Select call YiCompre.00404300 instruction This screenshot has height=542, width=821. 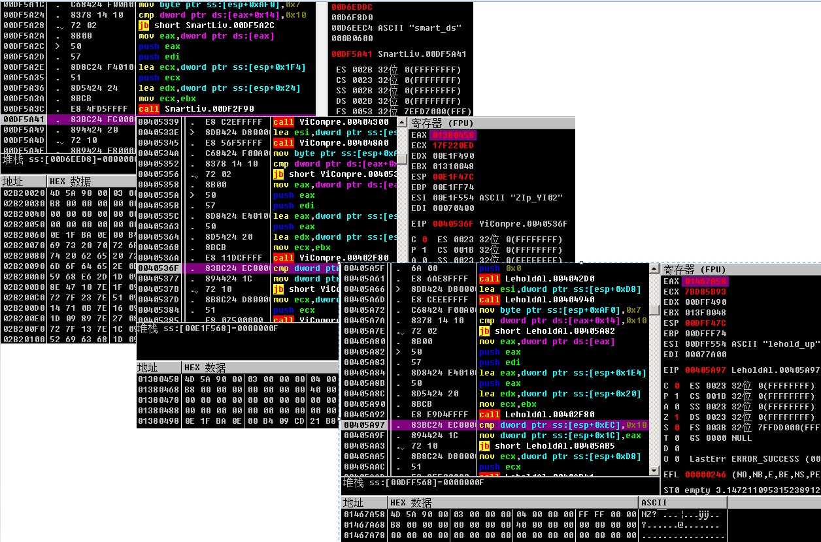pyautogui.click(x=331, y=122)
